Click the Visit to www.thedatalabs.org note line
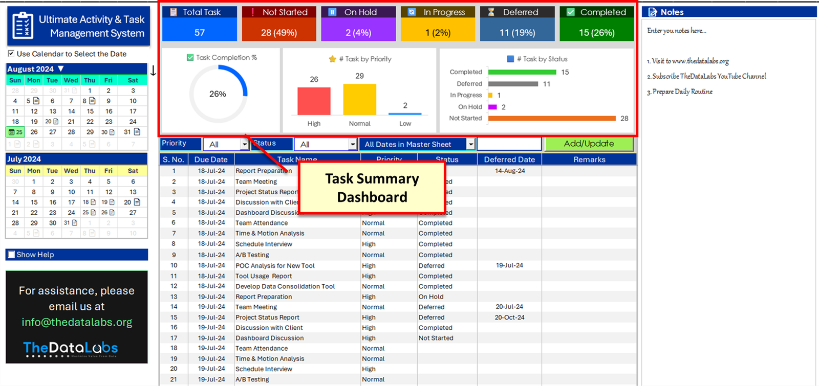The image size is (819, 386). point(688,61)
